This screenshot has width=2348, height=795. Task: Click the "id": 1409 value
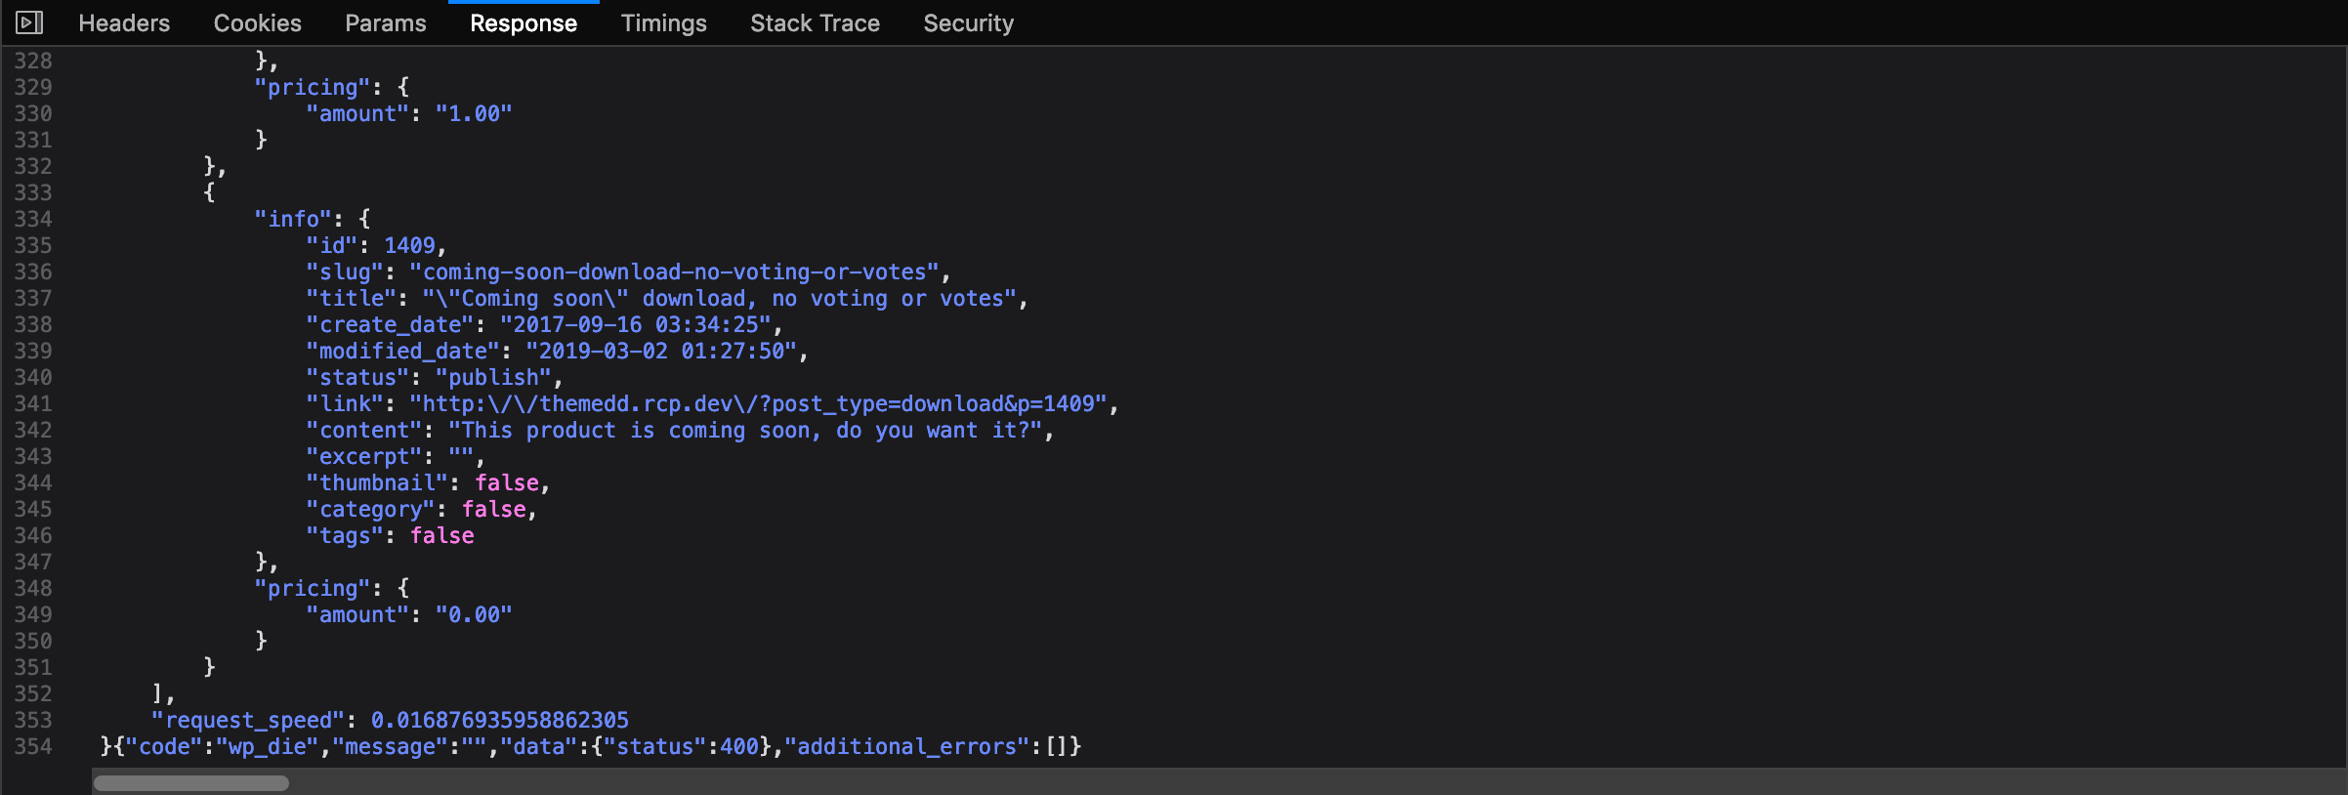pyautogui.click(x=409, y=245)
